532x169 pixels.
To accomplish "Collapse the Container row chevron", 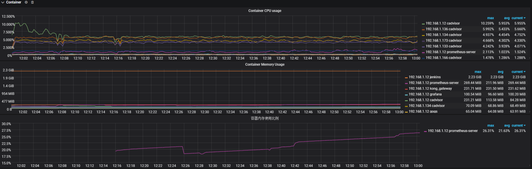I will pyautogui.click(x=3, y=2).
